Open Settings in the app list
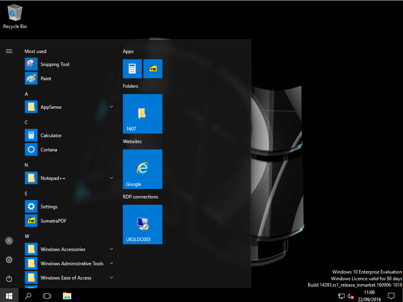Viewport: 403px width, 302px height. pos(70,206)
